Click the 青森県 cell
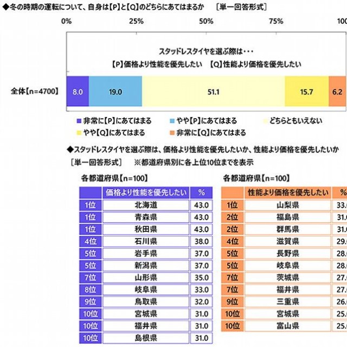The image size is (347, 347). pos(146,217)
